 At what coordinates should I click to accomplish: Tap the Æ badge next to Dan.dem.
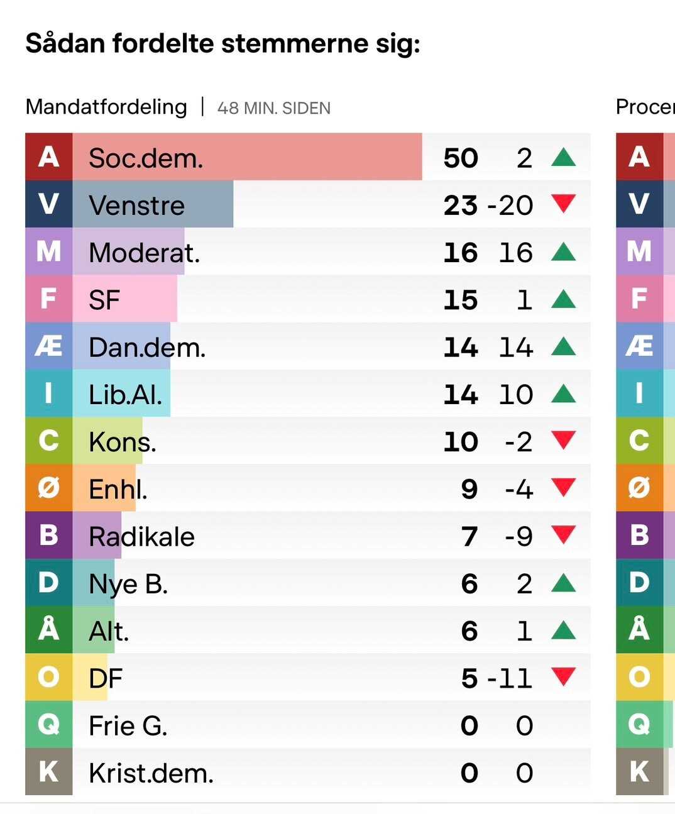[x=48, y=346]
